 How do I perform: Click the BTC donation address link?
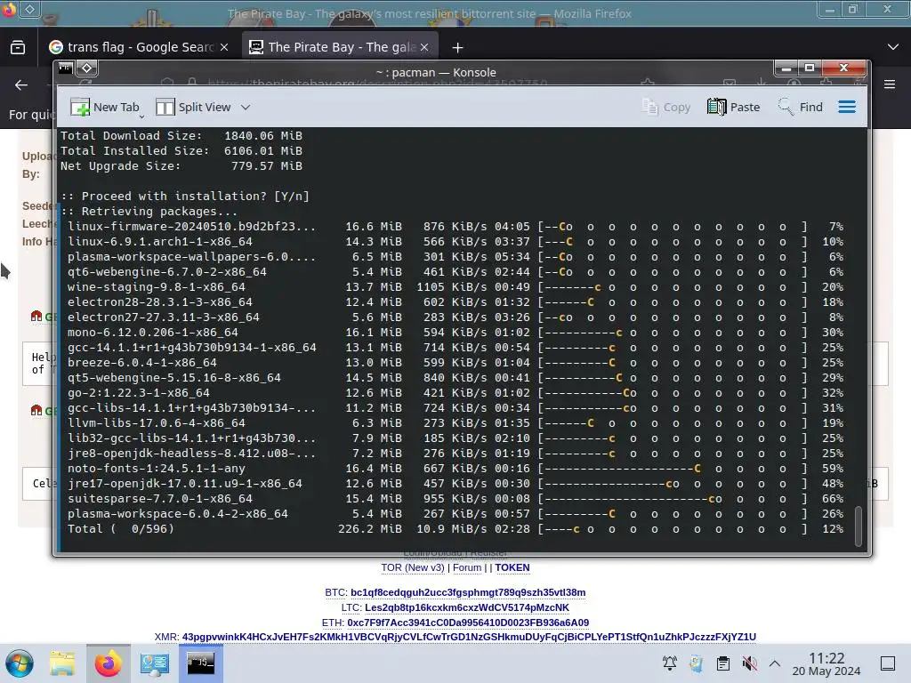pos(468,592)
